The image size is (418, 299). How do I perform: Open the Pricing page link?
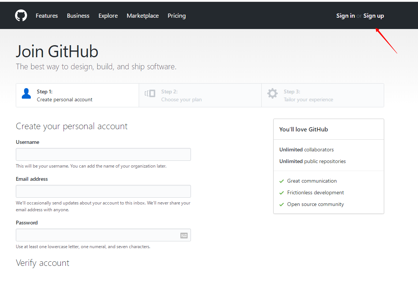click(x=177, y=16)
